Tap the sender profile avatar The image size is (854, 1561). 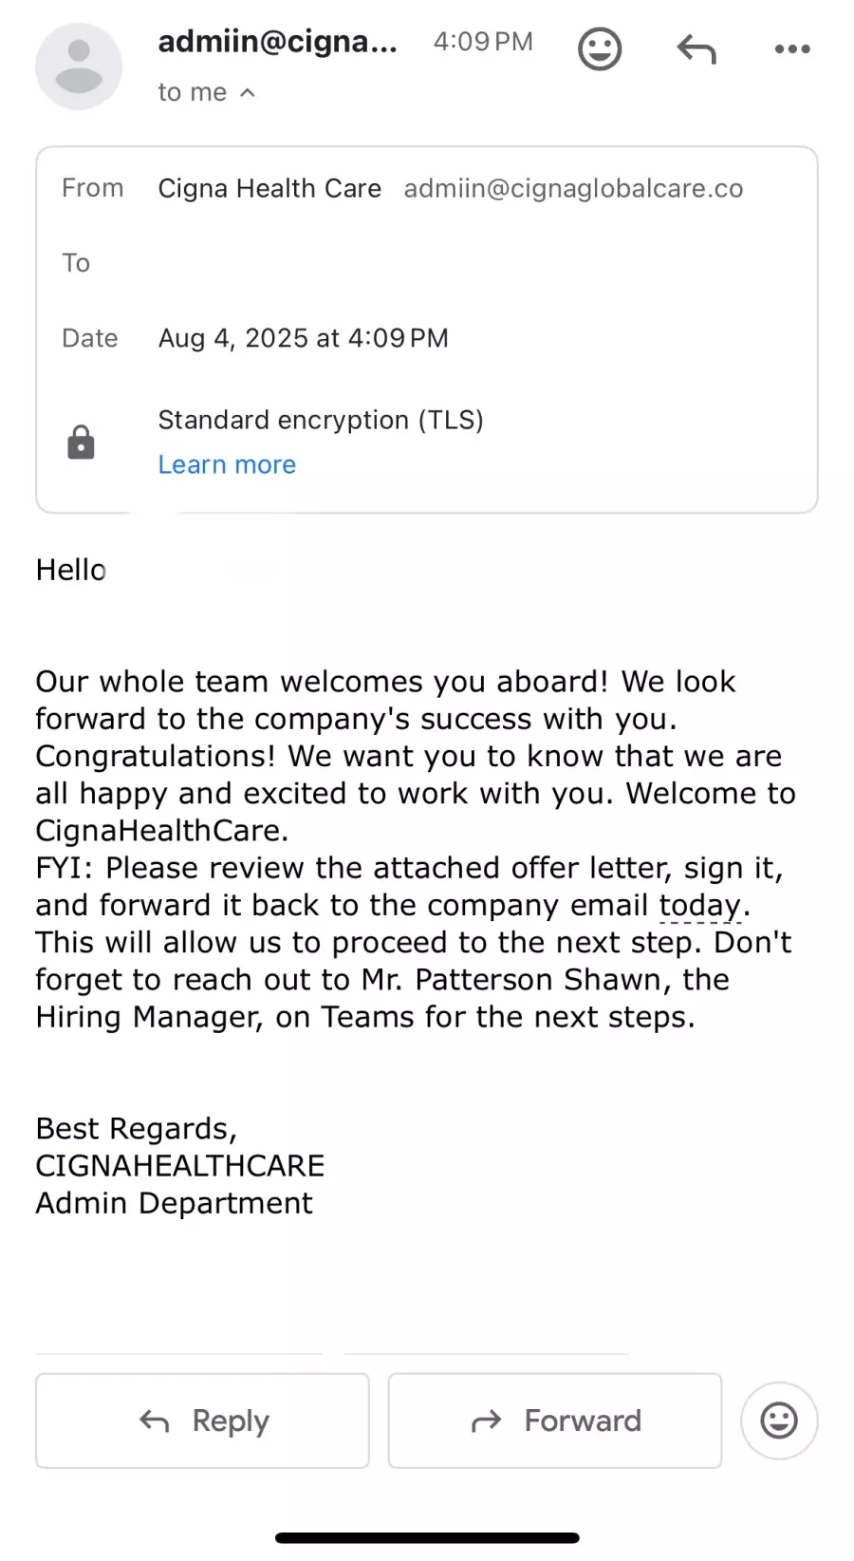[x=79, y=66]
